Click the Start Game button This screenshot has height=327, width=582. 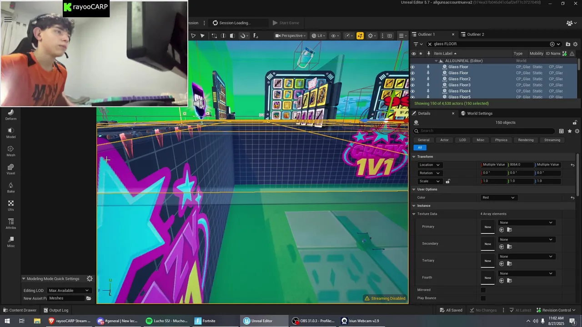286,23
